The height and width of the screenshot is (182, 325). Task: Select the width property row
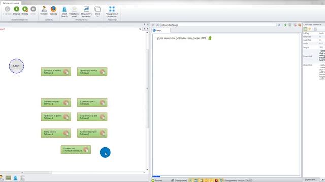point(314,44)
